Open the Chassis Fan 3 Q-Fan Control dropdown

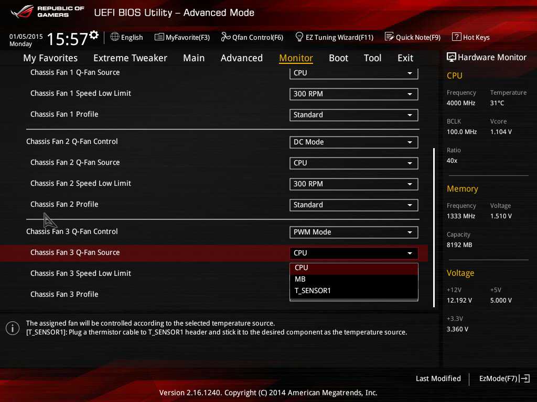(x=353, y=232)
